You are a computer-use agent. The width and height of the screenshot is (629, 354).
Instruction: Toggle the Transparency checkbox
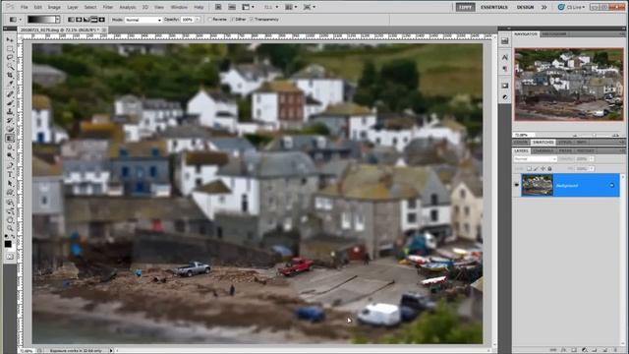pyautogui.click(x=252, y=20)
